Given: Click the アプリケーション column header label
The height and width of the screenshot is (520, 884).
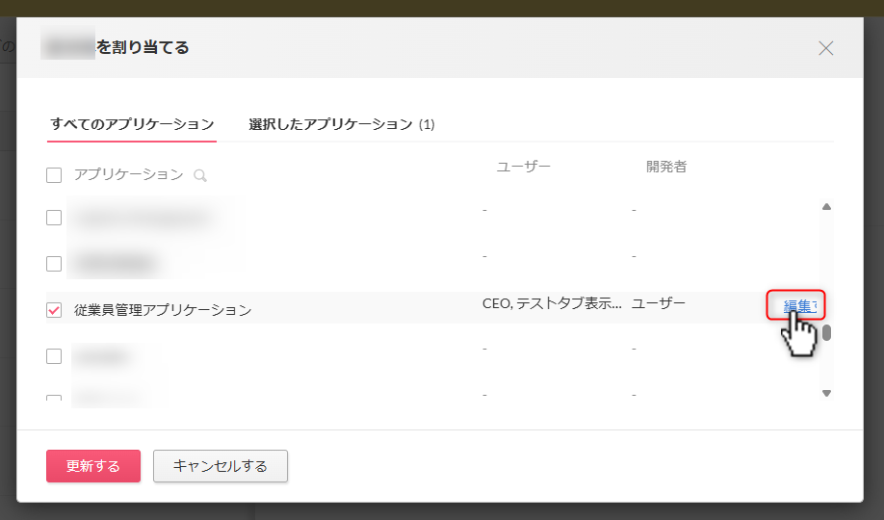Looking at the screenshot, I should 128,174.
